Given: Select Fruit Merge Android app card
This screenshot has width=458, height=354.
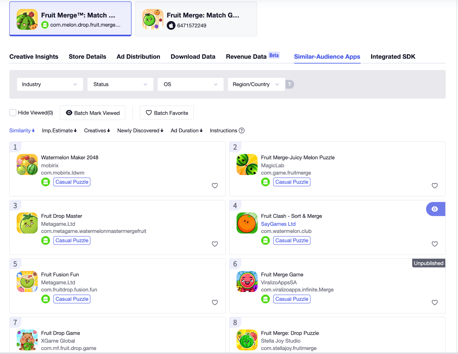Looking at the screenshot, I should point(70,19).
